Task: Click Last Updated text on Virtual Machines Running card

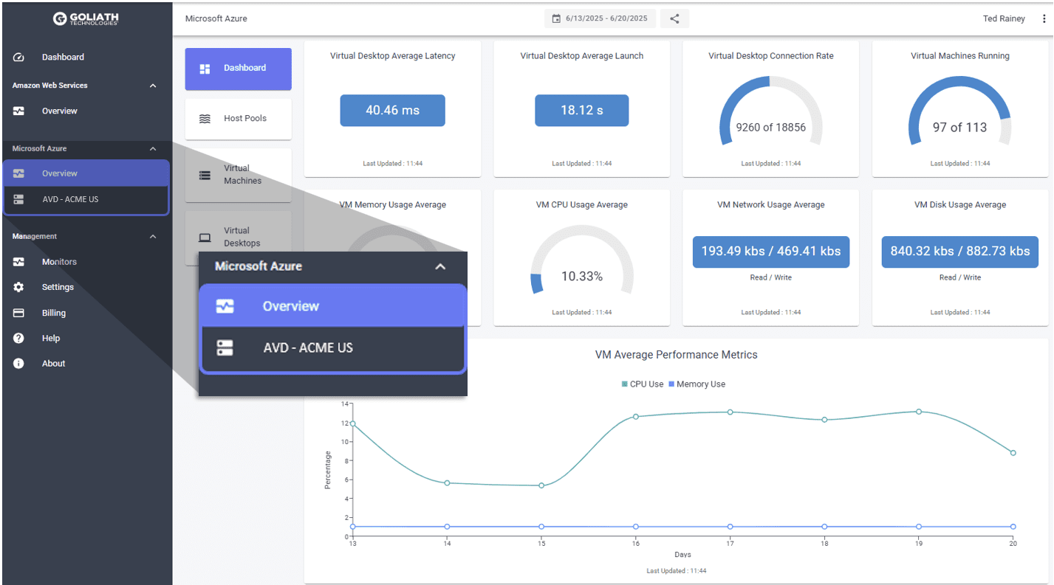Action: coord(959,164)
